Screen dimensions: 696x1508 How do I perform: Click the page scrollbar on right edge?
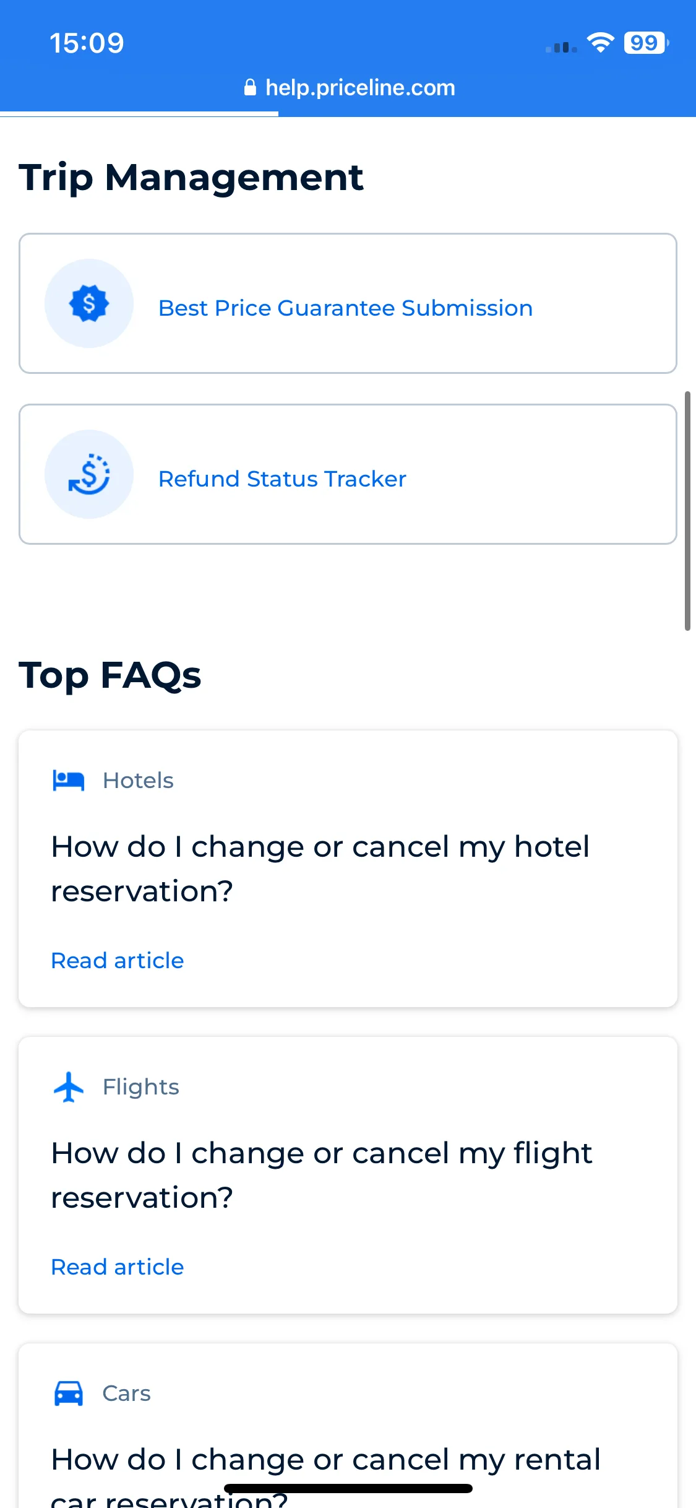click(687, 511)
